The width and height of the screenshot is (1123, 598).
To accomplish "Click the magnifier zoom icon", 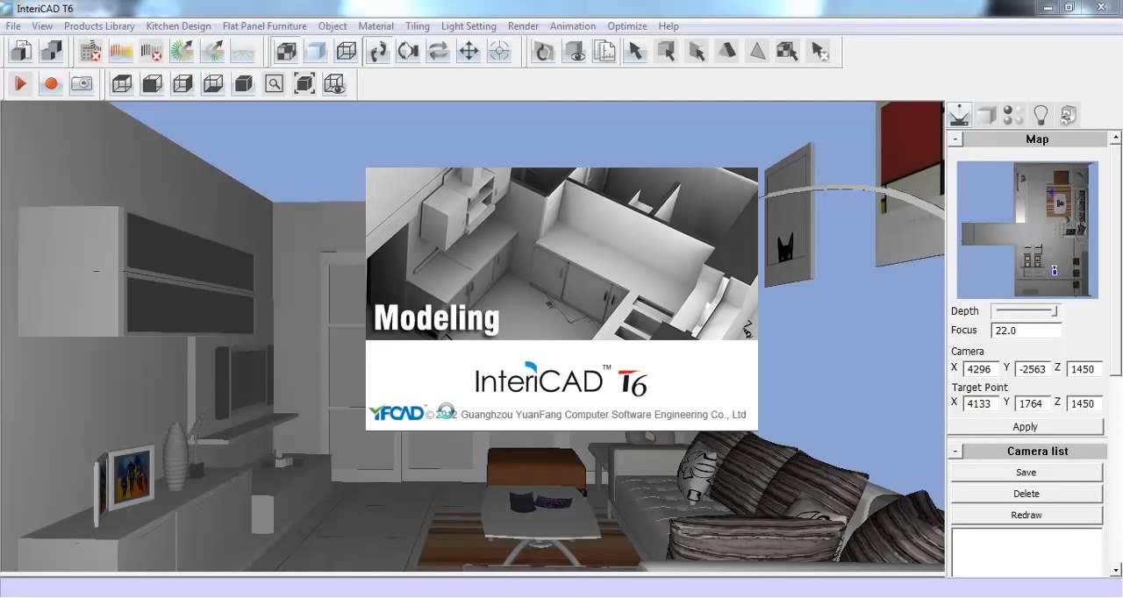I will point(275,84).
